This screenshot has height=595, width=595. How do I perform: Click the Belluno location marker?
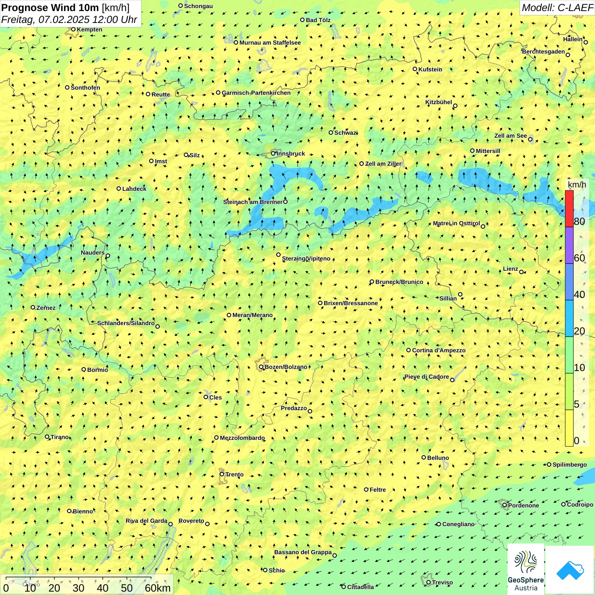(424, 457)
